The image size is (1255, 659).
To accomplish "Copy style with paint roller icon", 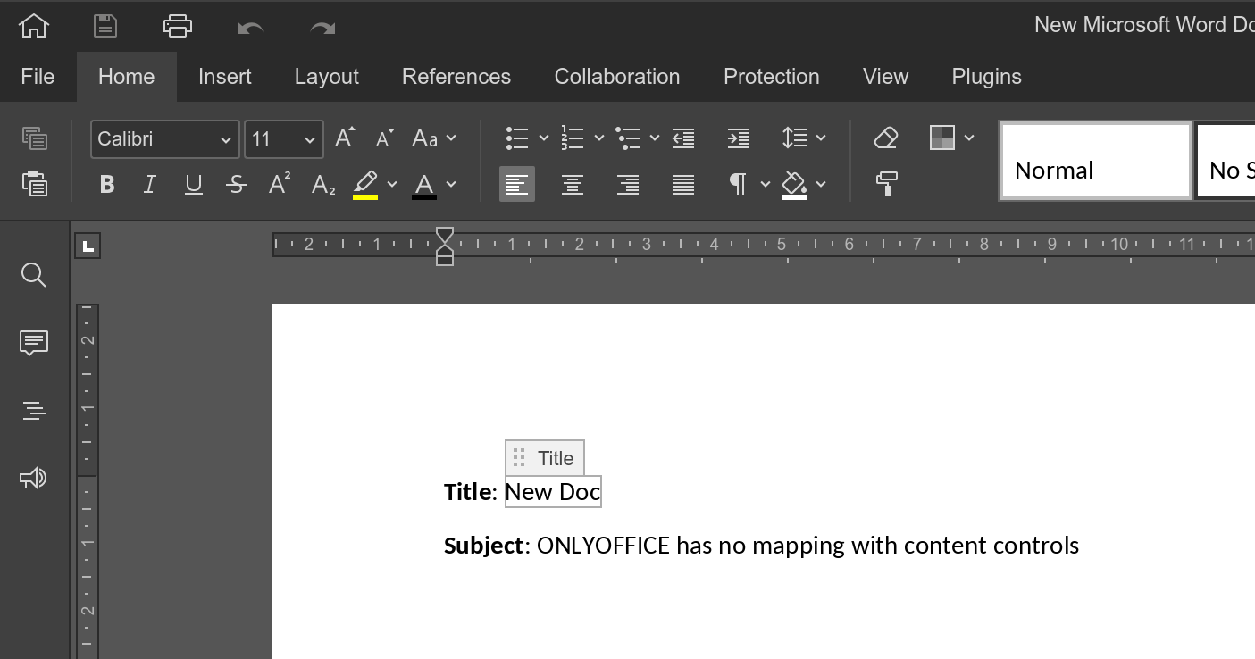I will (x=886, y=184).
